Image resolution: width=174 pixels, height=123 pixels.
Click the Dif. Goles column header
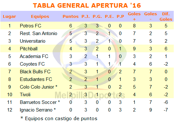[x=166, y=17]
